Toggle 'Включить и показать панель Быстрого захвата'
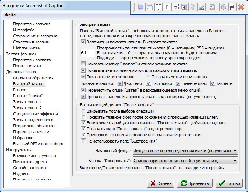Screen dimensions: 248x192 pyautogui.click(x=83, y=42)
